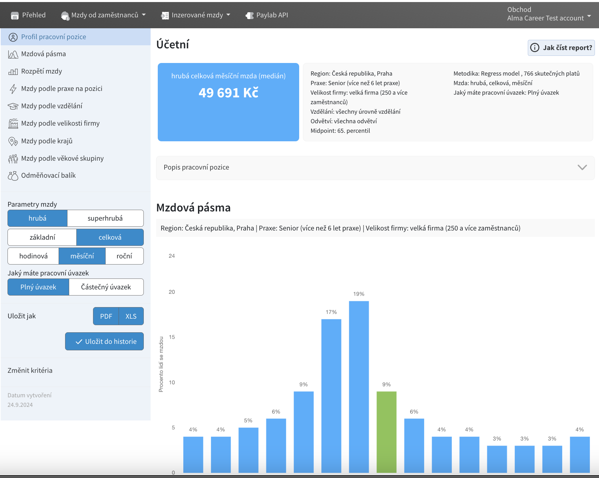Click the date 24.9.2024
This screenshot has height=478, width=599.
coord(20,405)
